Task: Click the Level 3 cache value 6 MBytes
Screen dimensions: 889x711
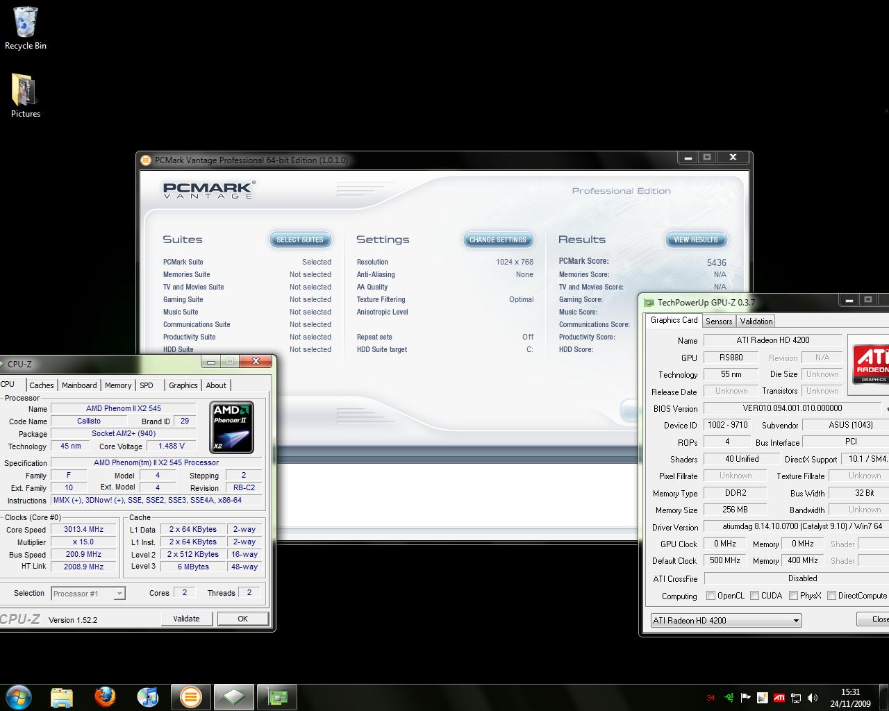Action: point(193,567)
